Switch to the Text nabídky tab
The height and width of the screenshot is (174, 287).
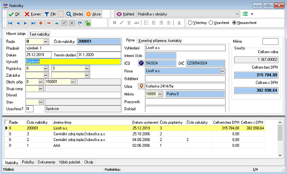[39, 34]
